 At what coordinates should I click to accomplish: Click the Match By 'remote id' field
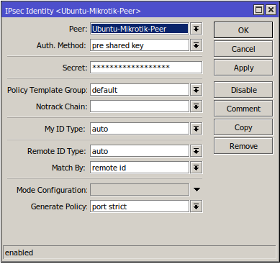pyautogui.click(x=140, y=168)
